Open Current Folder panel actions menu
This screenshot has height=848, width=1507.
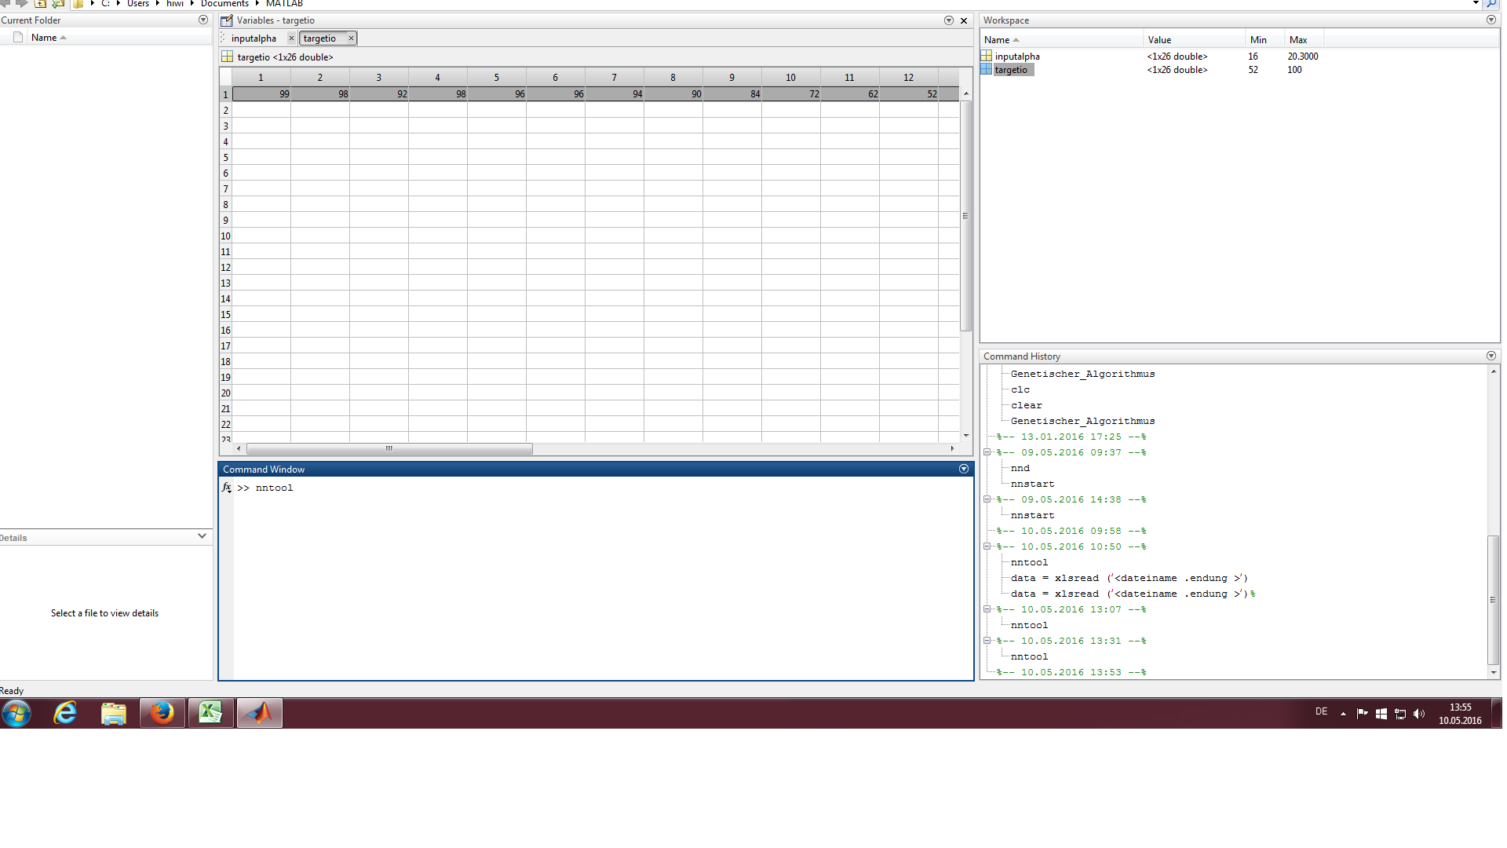pyautogui.click(x=203, y=20)
